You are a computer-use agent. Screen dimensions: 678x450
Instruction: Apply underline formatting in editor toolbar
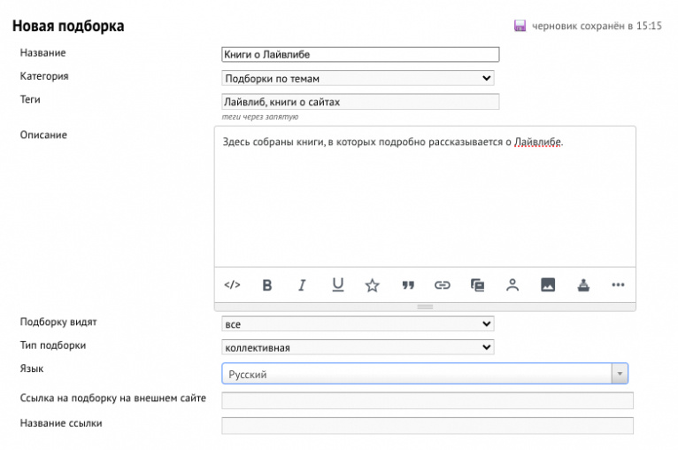pos(338,284)
